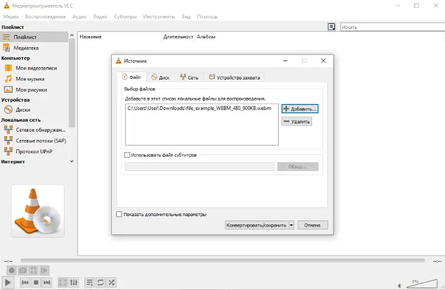Viewport: 445px width, 290px height.
Task: Toggle fullscreen video icon
Action: pos(63,282)
